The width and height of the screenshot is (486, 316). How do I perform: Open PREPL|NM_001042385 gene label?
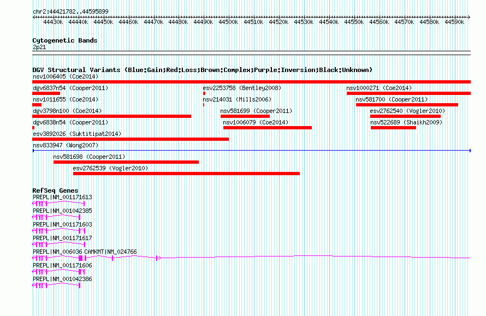tap(62, 211)
